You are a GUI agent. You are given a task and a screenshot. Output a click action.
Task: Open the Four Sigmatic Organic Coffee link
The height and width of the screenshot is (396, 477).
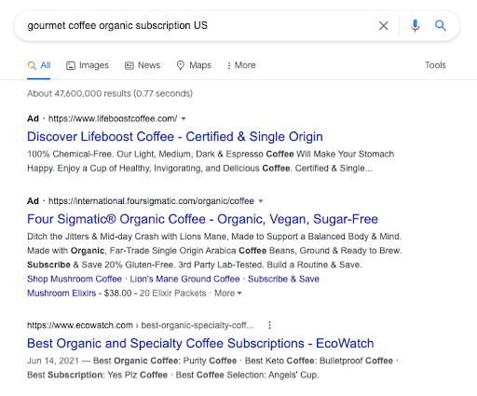point(202,219)
